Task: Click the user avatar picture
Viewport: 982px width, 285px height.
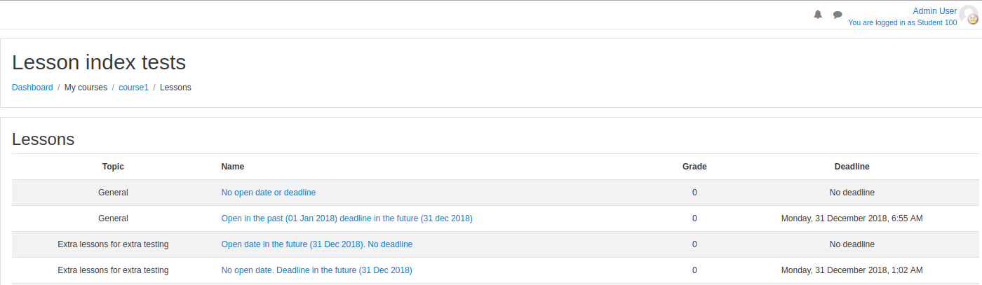Action: (969, 15)
